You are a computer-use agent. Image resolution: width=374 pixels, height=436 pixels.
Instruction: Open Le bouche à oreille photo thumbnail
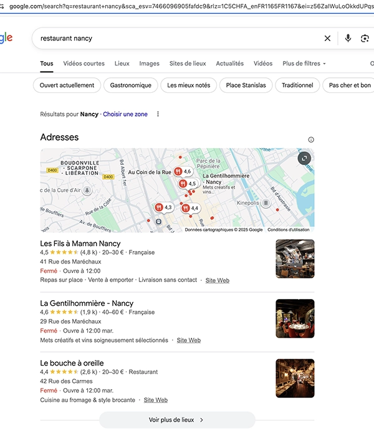[295, 378]
